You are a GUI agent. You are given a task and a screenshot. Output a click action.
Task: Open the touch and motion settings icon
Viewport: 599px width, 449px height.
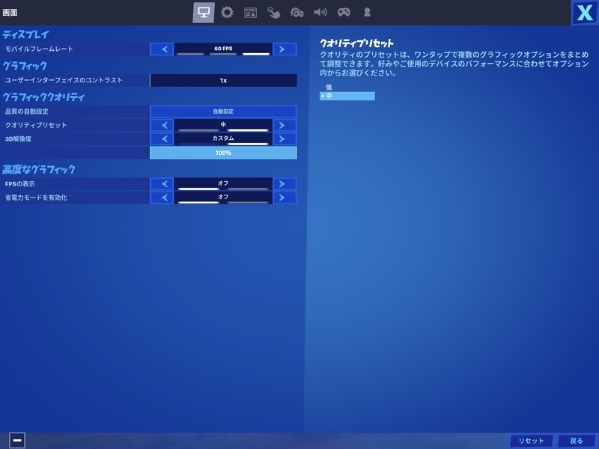273,13
